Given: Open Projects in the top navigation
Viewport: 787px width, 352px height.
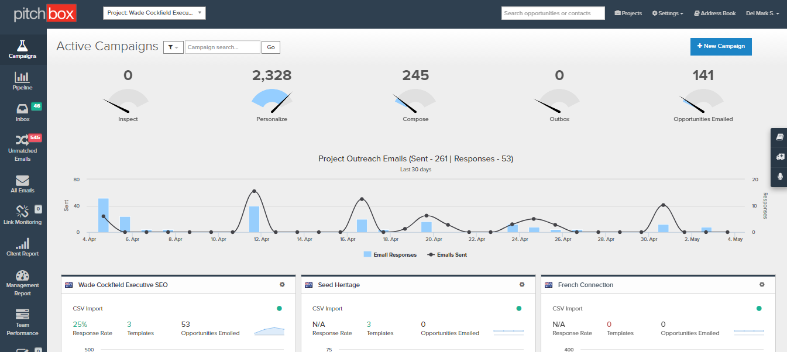Looking at the screenshot, I should point(628,13).
